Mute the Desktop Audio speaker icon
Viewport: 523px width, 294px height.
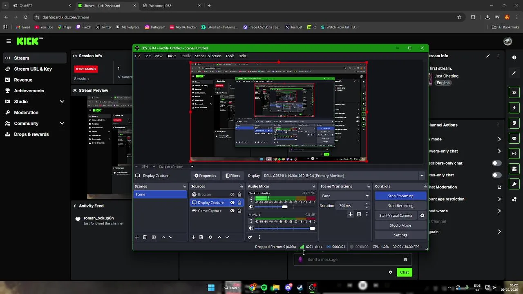point(251,207)
